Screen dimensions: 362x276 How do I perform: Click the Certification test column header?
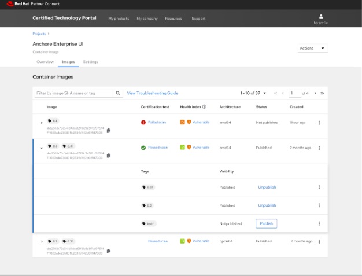coord(155,107)
